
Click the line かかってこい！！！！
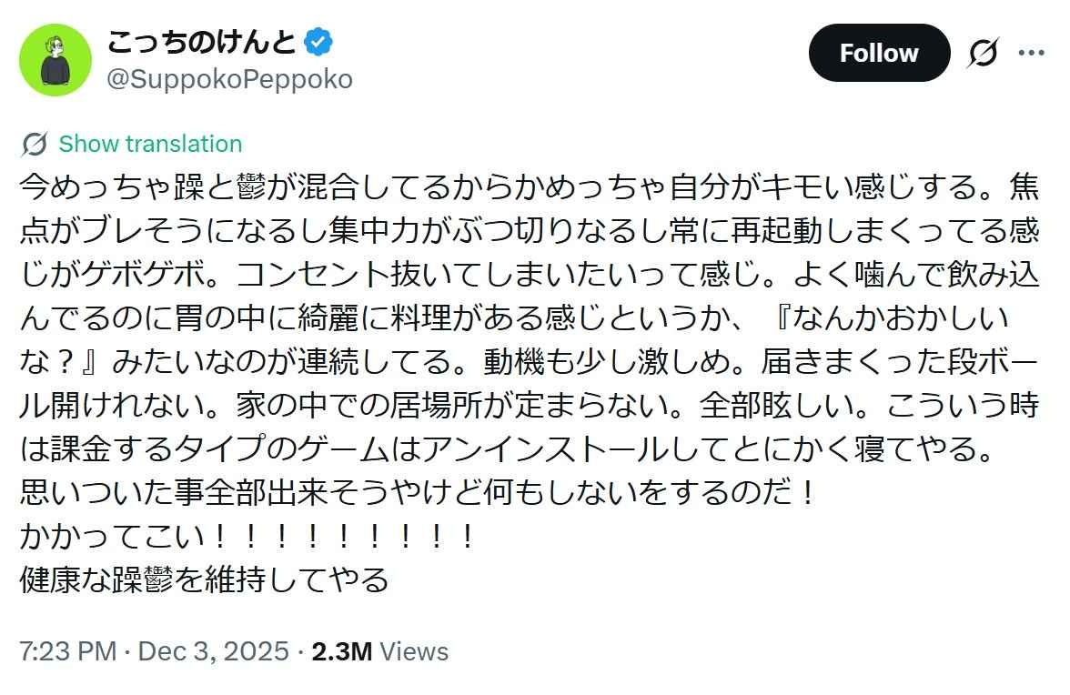(247, 537)
